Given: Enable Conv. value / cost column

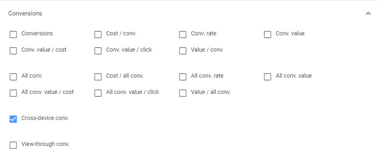Looking at the screenshot, I should point(13,51).
